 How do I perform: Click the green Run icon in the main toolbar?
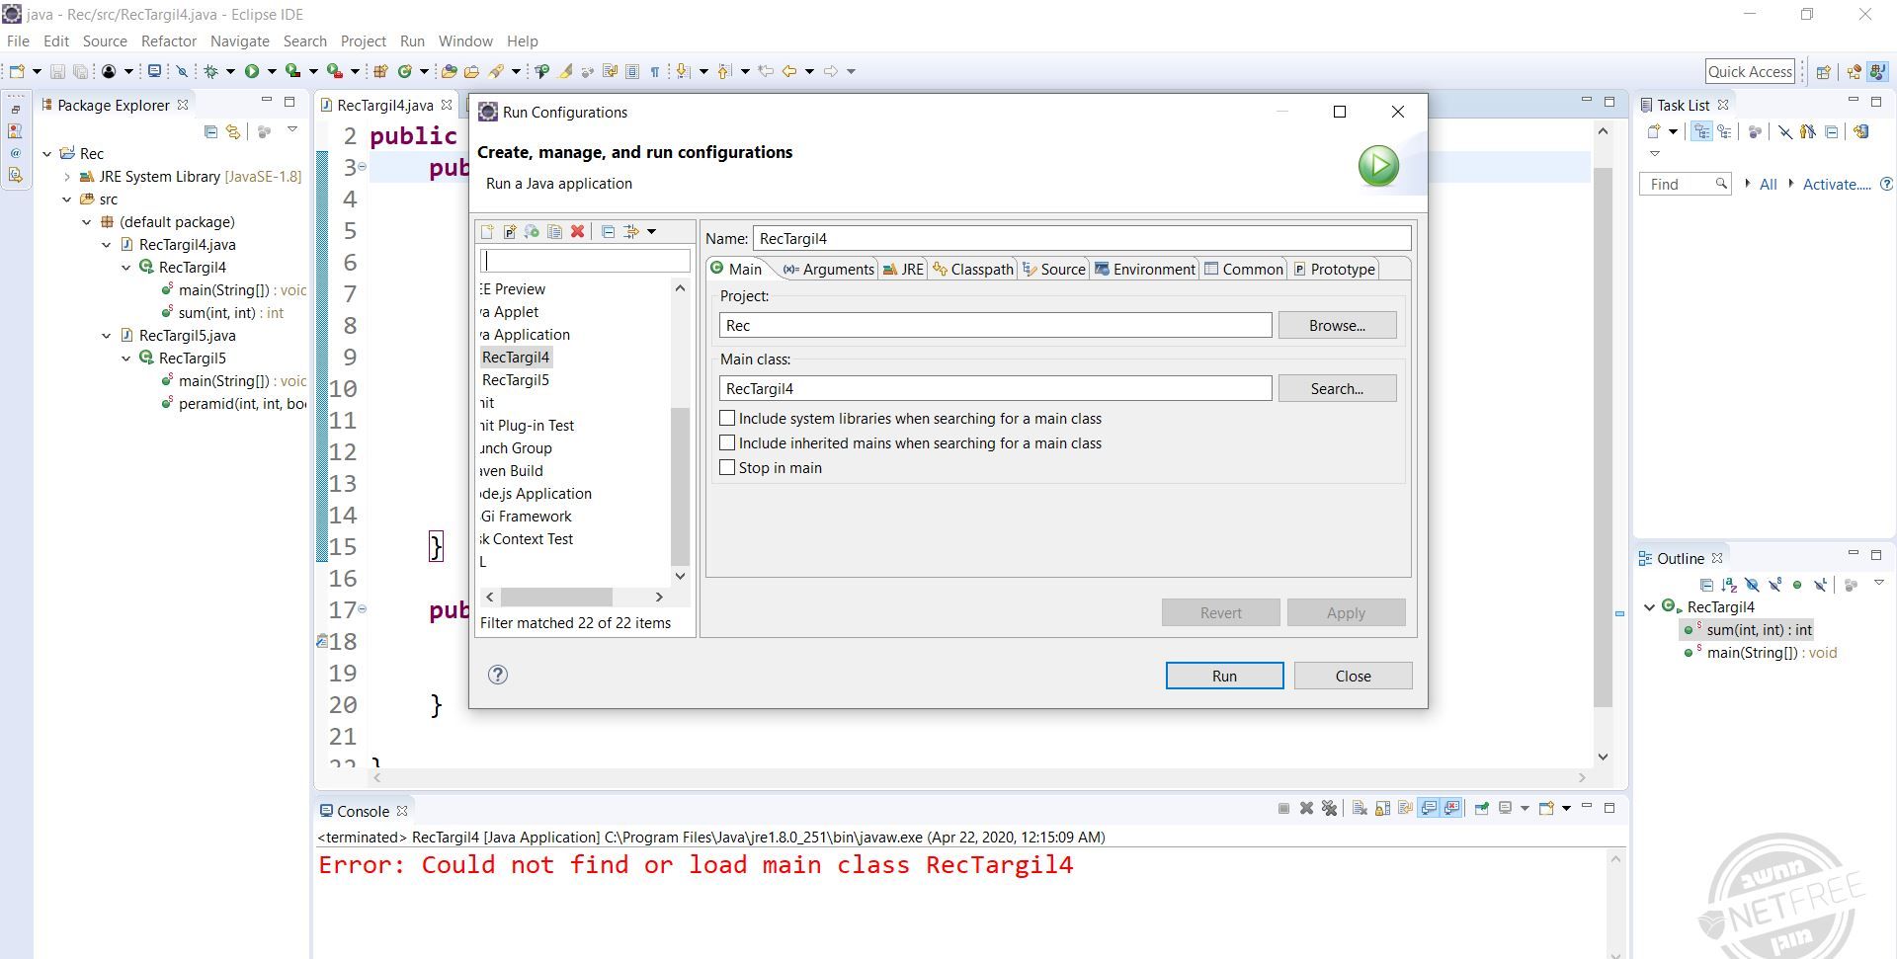(252, 71)
